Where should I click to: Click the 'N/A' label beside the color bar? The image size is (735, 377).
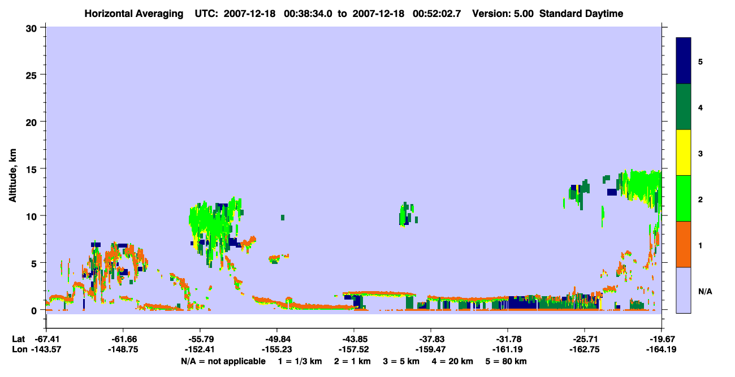tap(704, 291)
